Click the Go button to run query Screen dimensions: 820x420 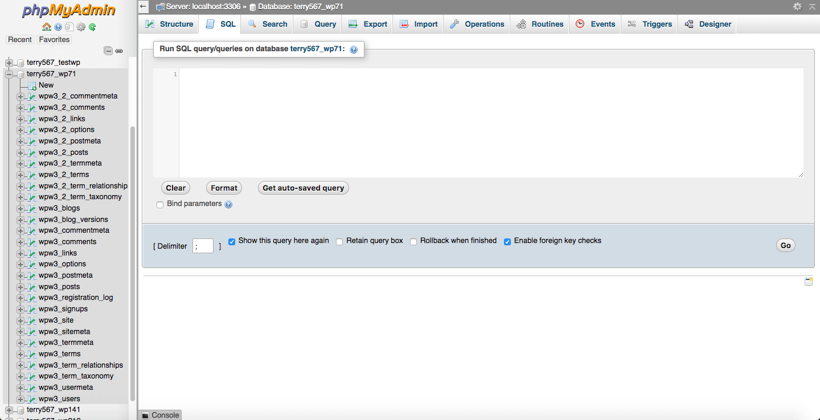coord(786,245)
